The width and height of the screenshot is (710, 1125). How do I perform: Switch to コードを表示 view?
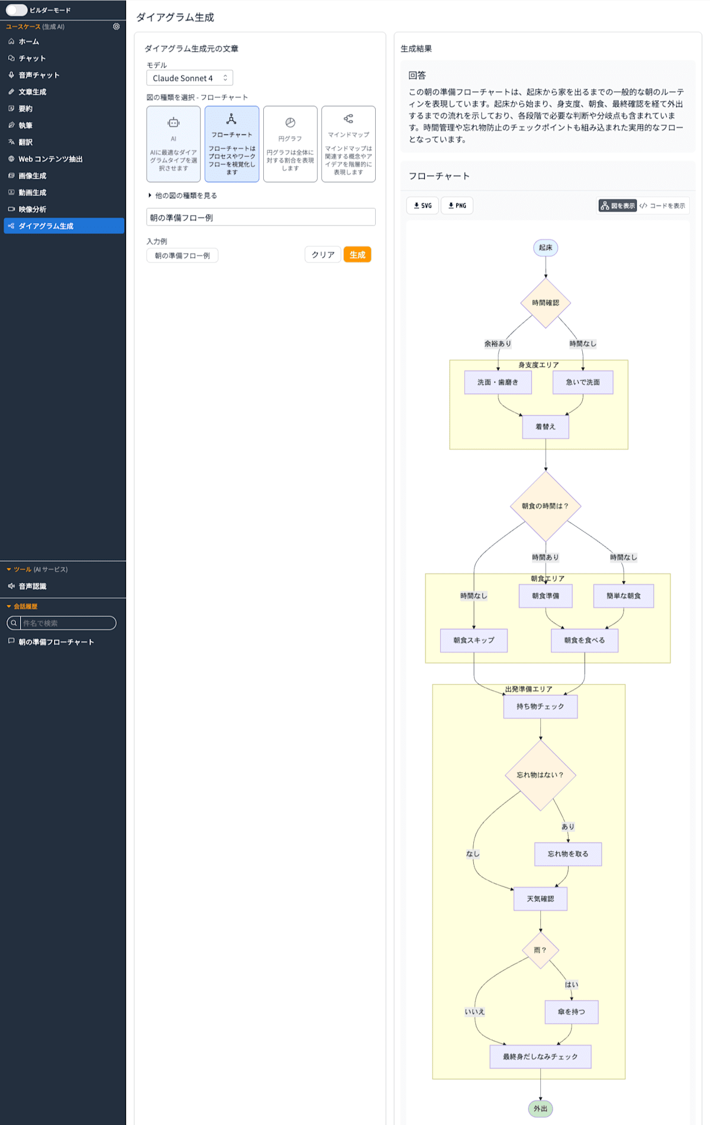663,205
